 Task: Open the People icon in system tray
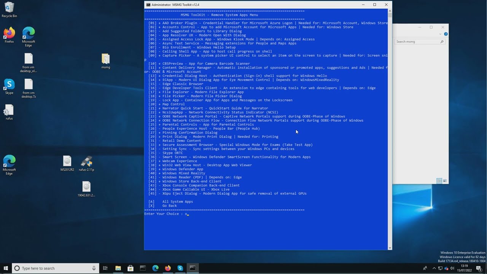425,268
